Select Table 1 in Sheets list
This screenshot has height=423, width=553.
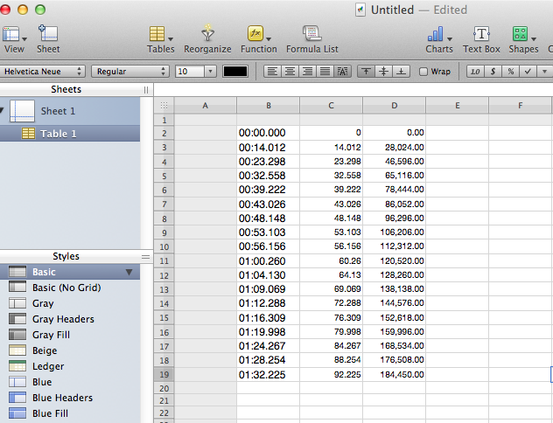pyautogui.click(x=70, y=134)
